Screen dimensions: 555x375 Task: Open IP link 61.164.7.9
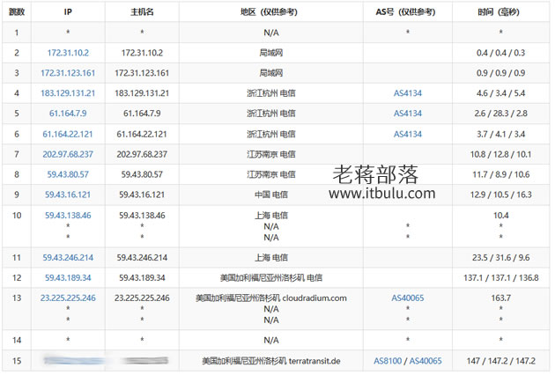tap(68, 114)
